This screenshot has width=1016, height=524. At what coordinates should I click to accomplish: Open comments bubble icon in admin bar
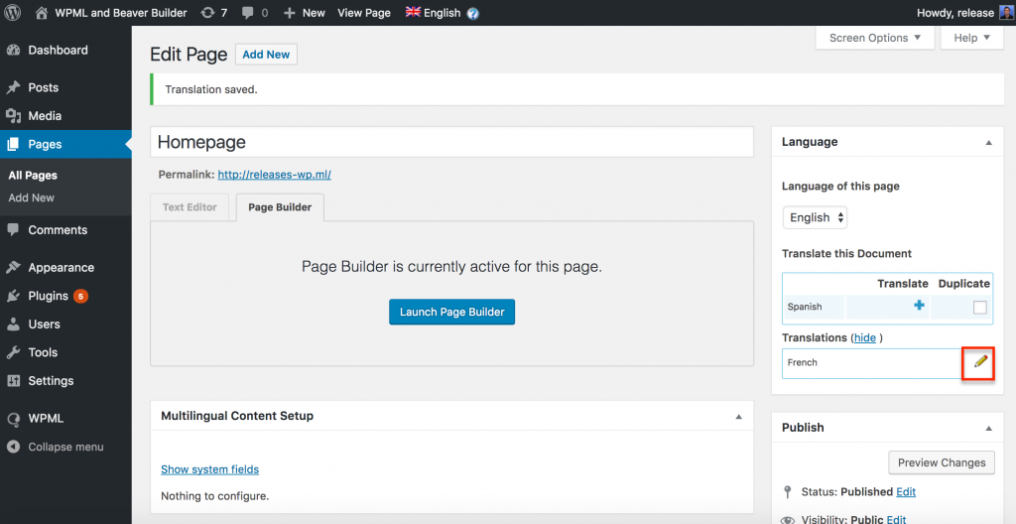coord(247,13)
